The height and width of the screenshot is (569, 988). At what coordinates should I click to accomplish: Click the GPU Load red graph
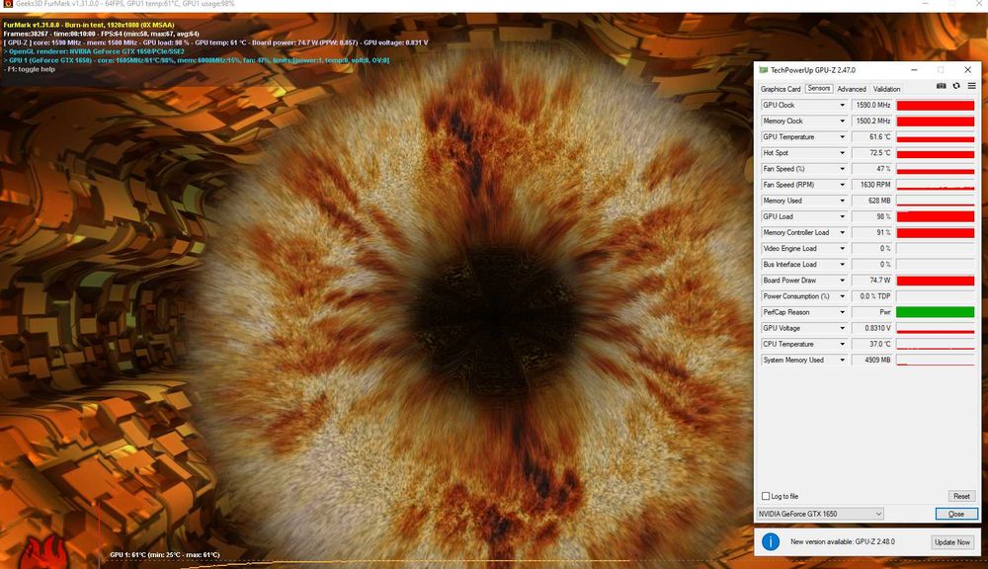tap(935, 216)
